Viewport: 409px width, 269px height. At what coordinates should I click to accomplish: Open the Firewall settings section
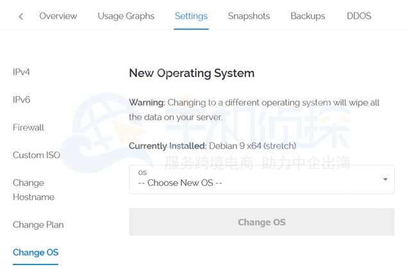[x=28, y=127]
